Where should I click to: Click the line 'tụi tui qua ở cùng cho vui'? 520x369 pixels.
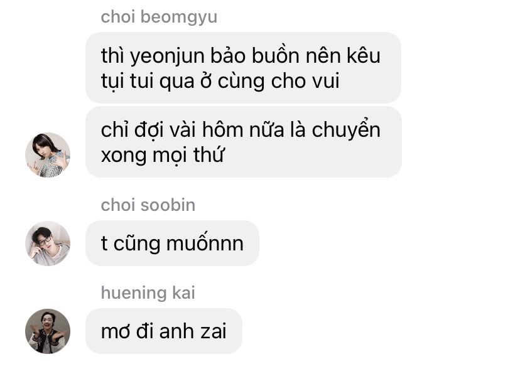(x=220, y=82)
